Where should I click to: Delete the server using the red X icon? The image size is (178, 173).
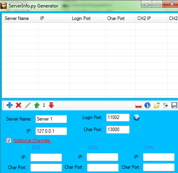click(18, 105)
